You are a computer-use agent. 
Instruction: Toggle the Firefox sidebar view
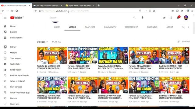coord(177,11)
